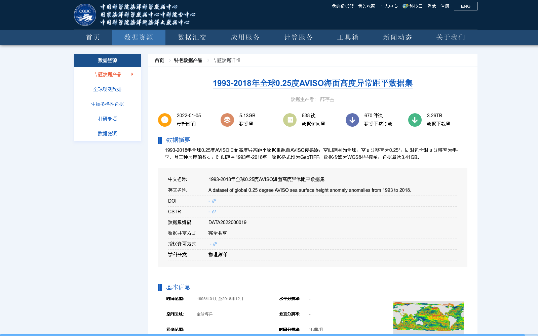Click the 538 次 visit count
This screenshot has height=336, width=538.
[309, 116]
